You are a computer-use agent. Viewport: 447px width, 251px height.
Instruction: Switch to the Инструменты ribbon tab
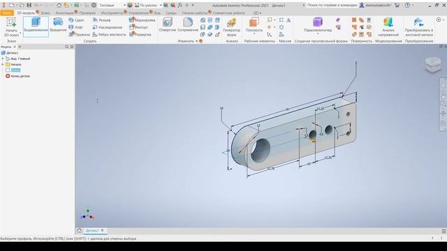[112, 13]
